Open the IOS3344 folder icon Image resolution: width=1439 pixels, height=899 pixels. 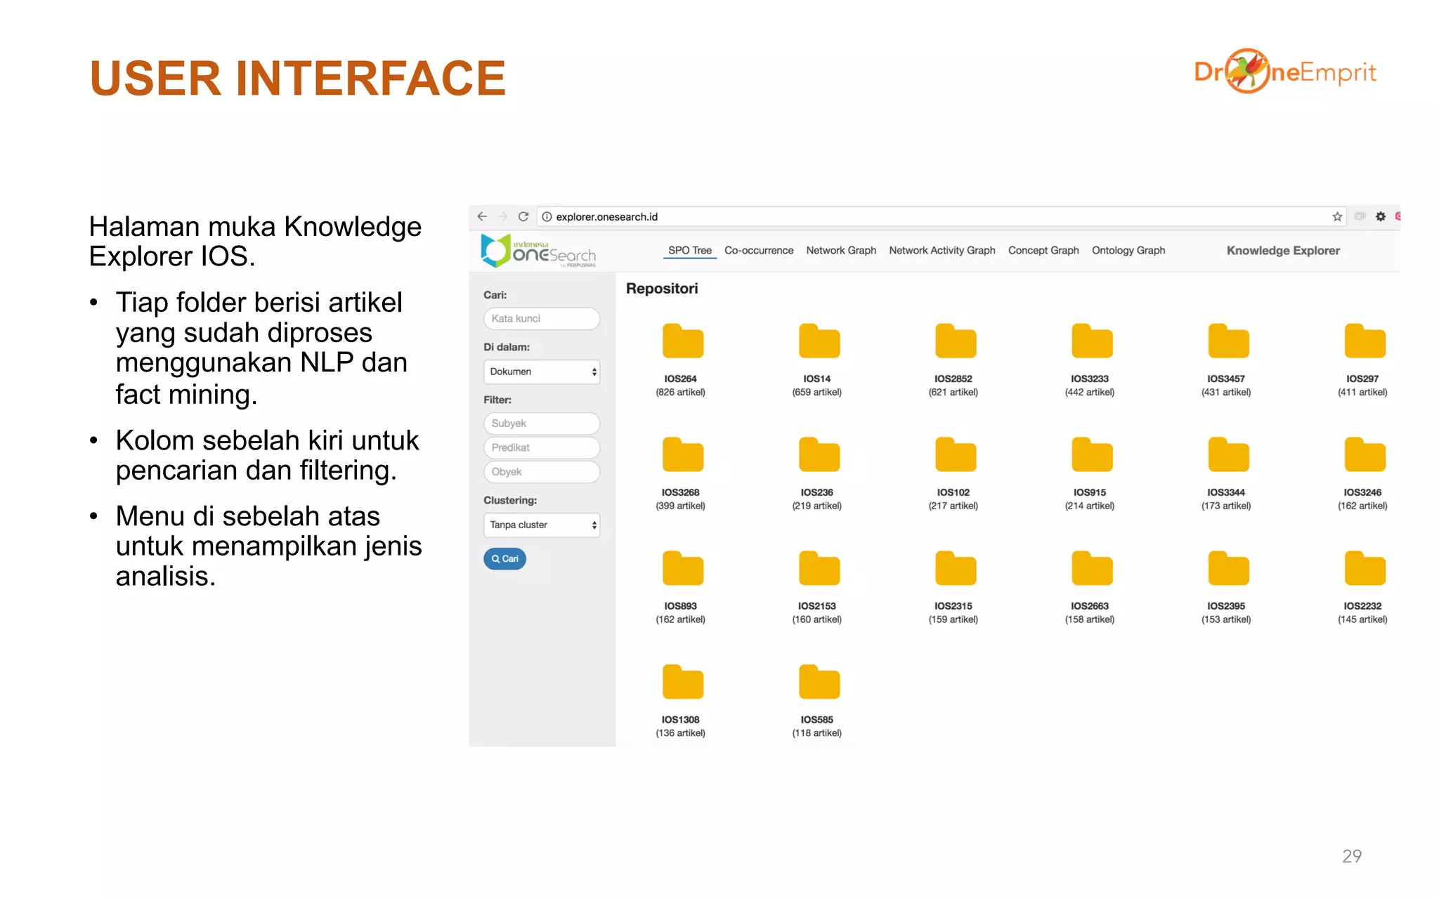[1228, 455]
